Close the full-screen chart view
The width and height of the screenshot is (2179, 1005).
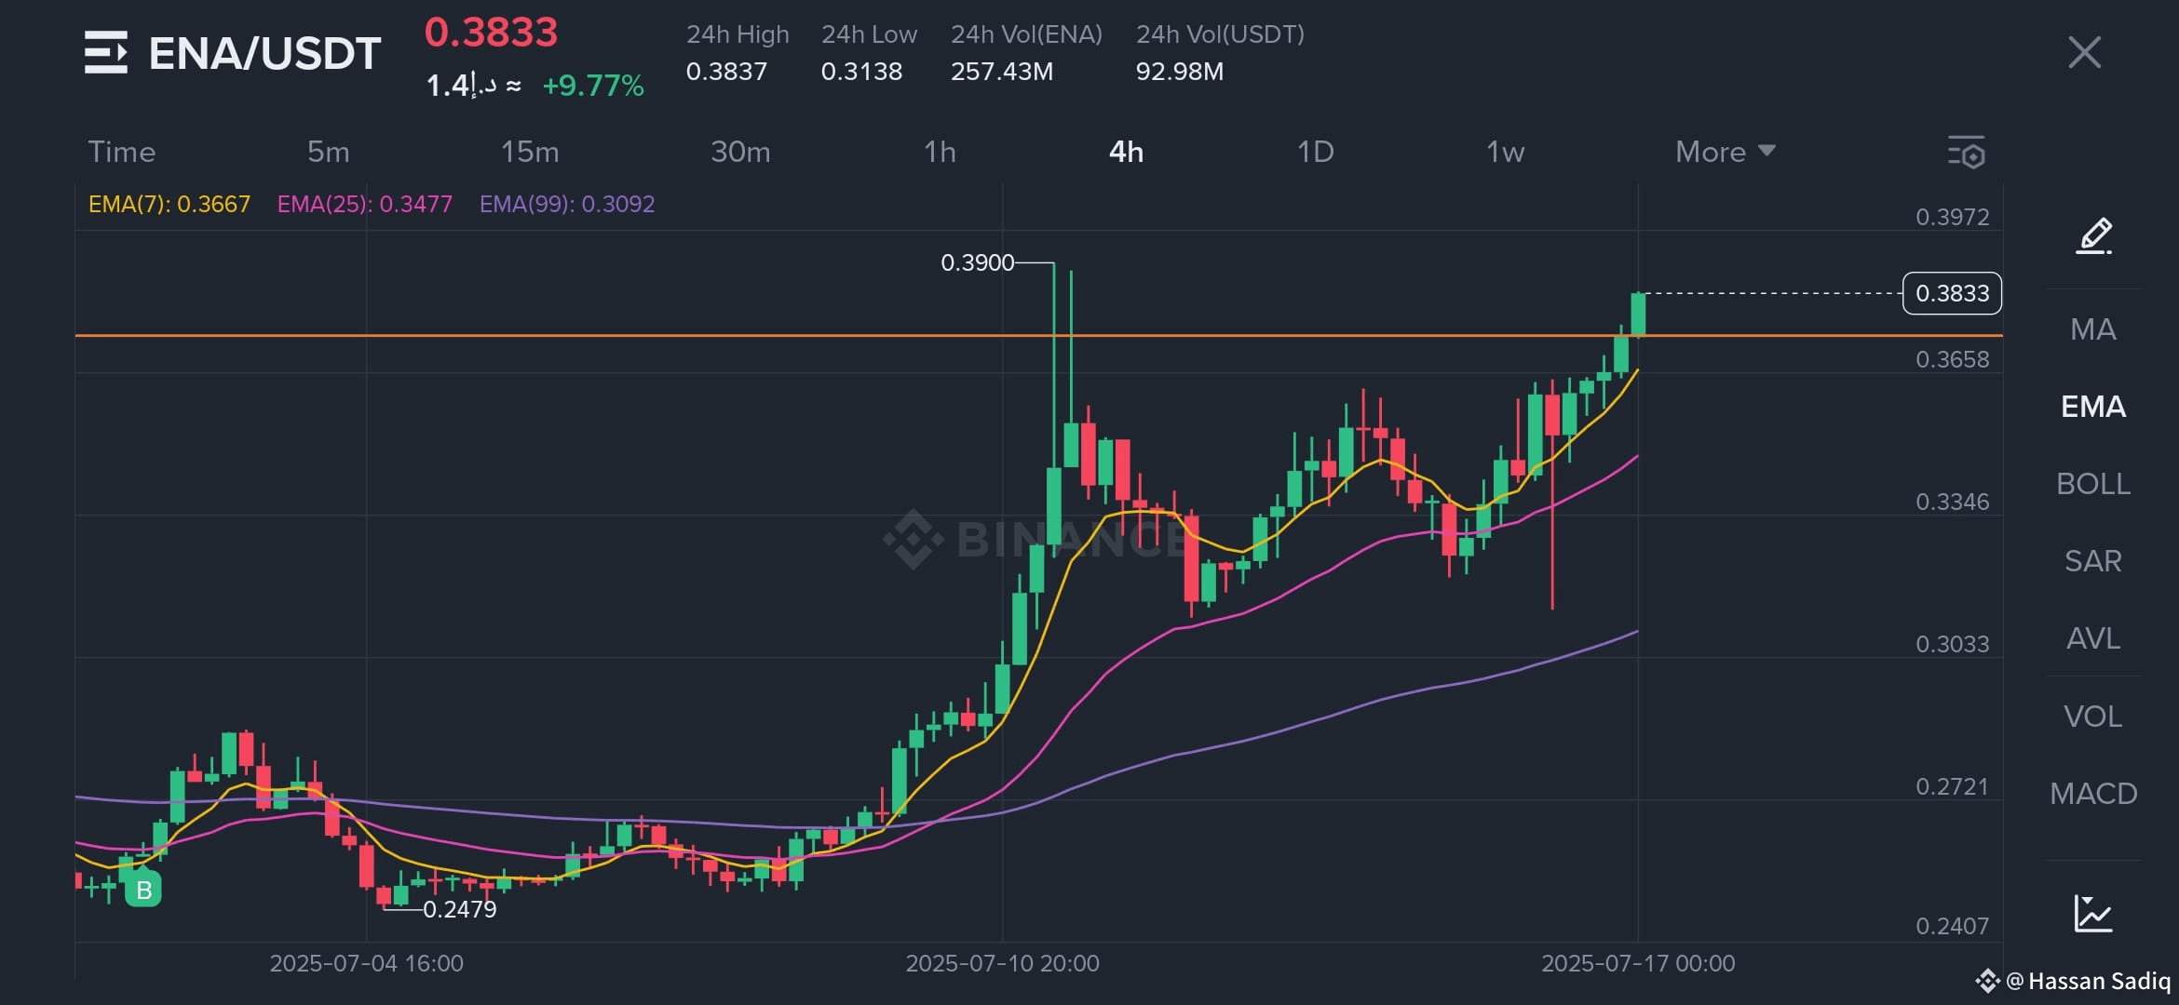pos(2084,52)
